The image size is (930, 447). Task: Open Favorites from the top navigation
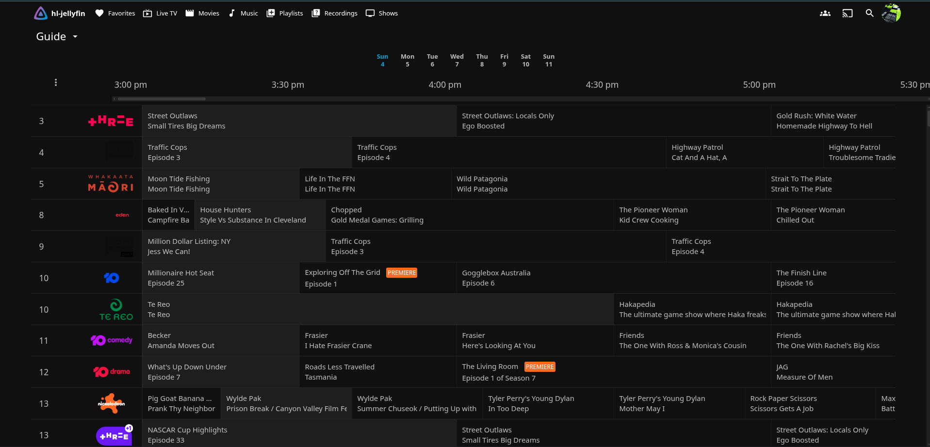115,13
